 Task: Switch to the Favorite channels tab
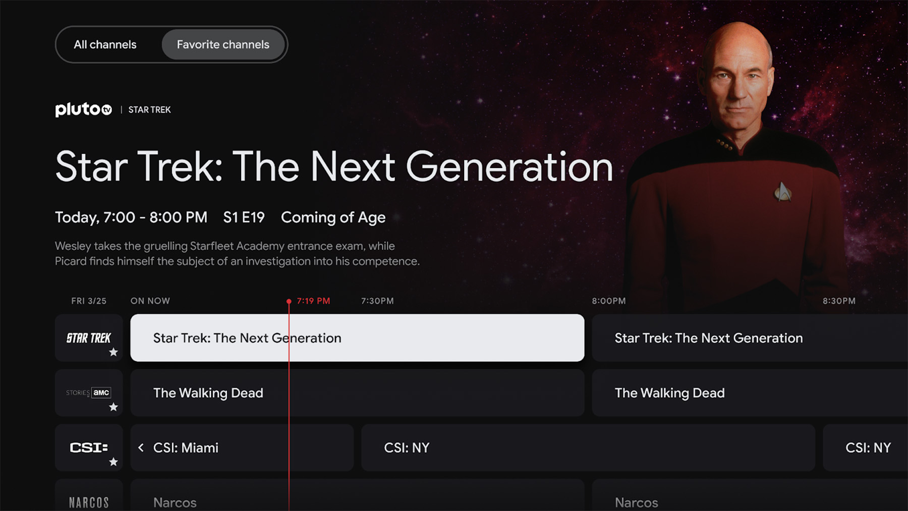(223, 44)
